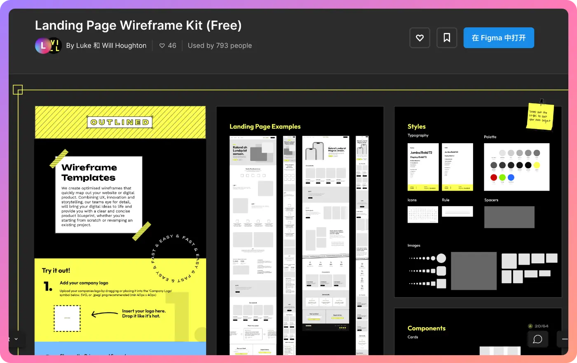The height and width of the screenshot is (363, 577).
Task: Click the author avatar with letter L
Action: point(43,46)
